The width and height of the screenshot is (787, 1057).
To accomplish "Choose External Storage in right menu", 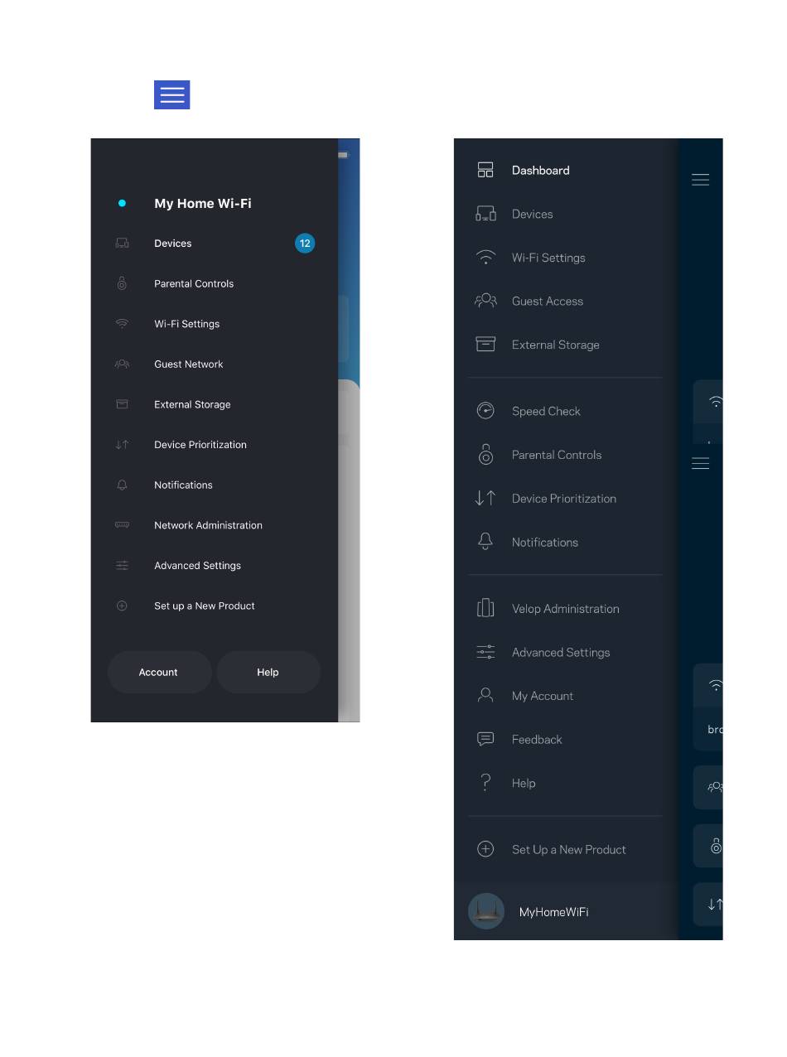I will tap(556, 345).
